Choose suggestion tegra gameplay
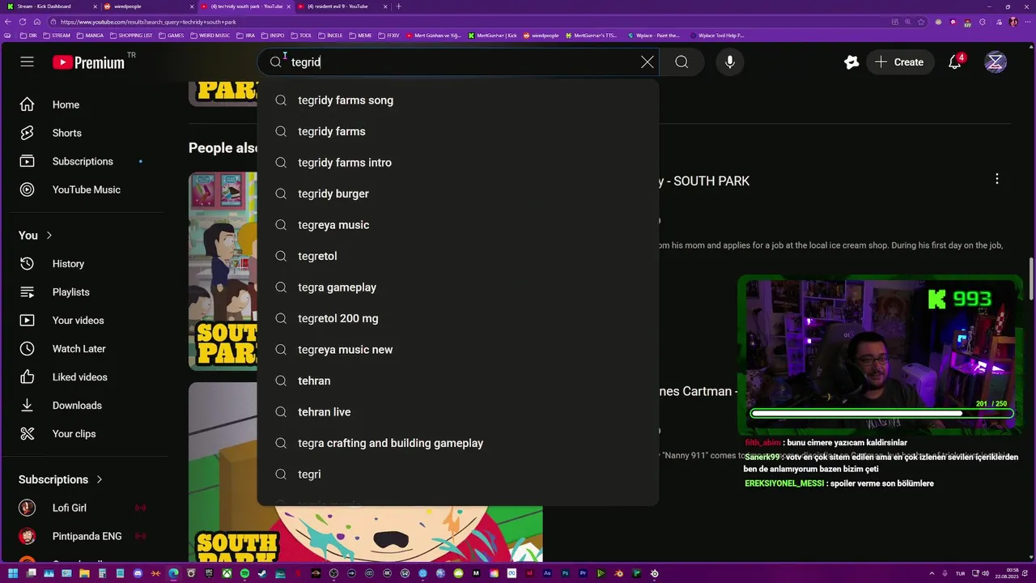1036x583 pixels. (x=458, y=287)
